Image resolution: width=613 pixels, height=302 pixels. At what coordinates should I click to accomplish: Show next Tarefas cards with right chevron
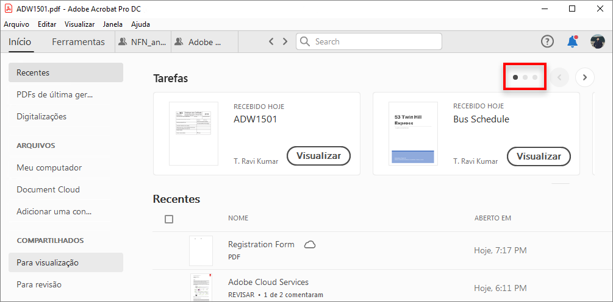[x=585, y=77]
